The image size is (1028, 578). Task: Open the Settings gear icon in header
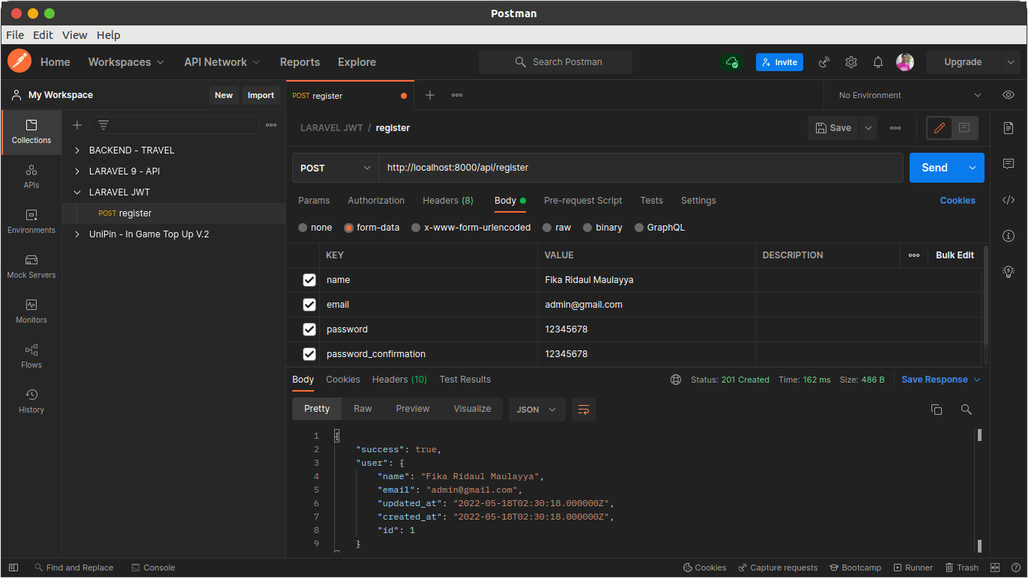(851, 62)
